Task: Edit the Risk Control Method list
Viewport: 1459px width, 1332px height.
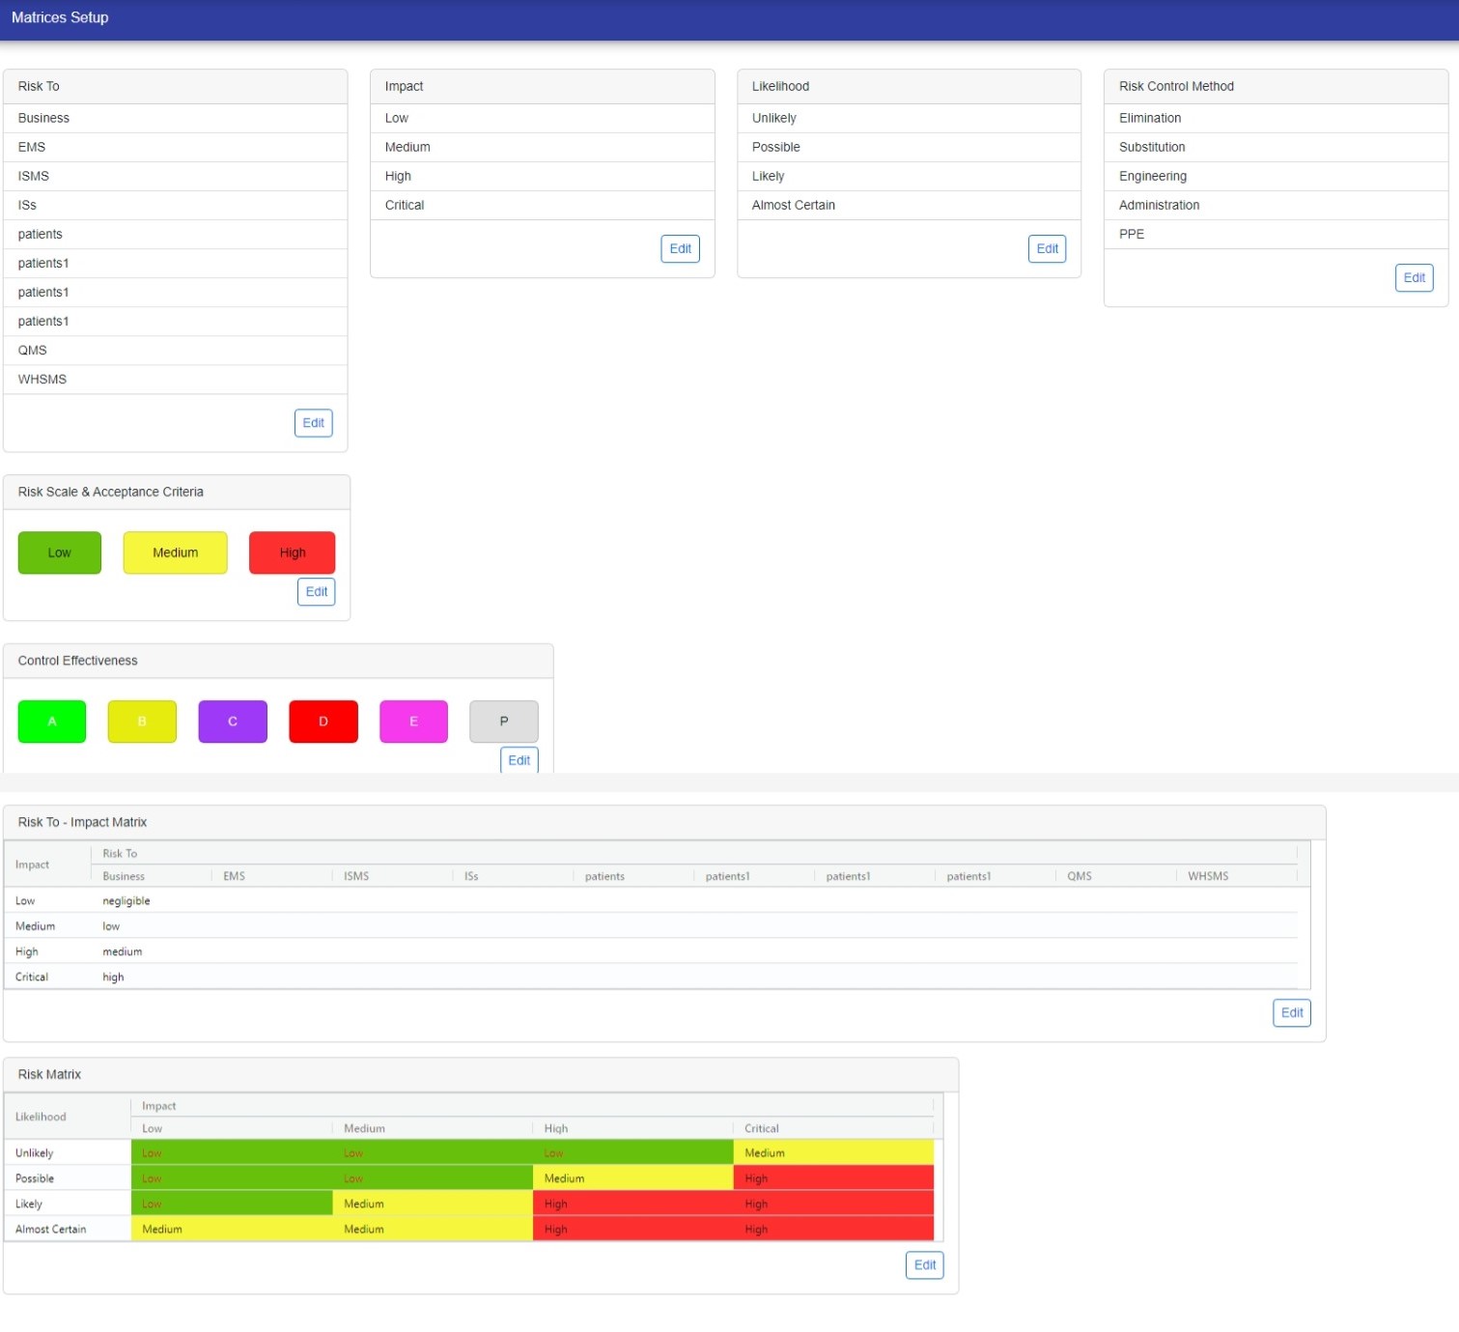Action: pyautogui.click(x=1414, y=278)
